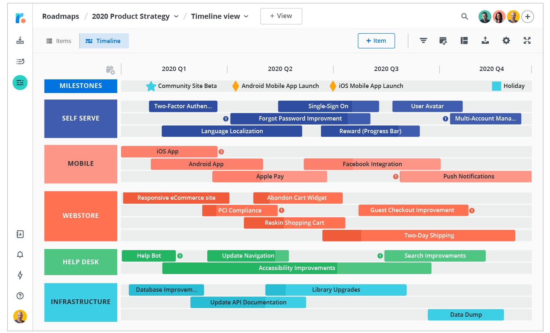Click the search magnifier icon

pos(465,16)
